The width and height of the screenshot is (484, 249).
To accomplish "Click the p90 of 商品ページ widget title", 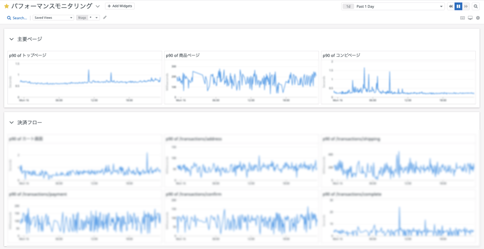I will pyautogui.click(x=183, y=55).
